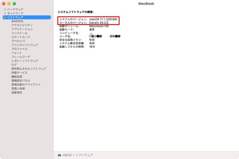
Task: Click the 起動モード label
Action: [66, 29]
